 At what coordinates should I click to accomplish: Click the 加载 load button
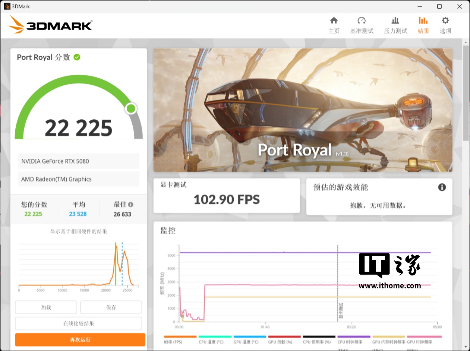click(46, 307)
